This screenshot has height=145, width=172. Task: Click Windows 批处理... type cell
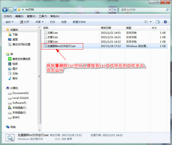[137, 46]
